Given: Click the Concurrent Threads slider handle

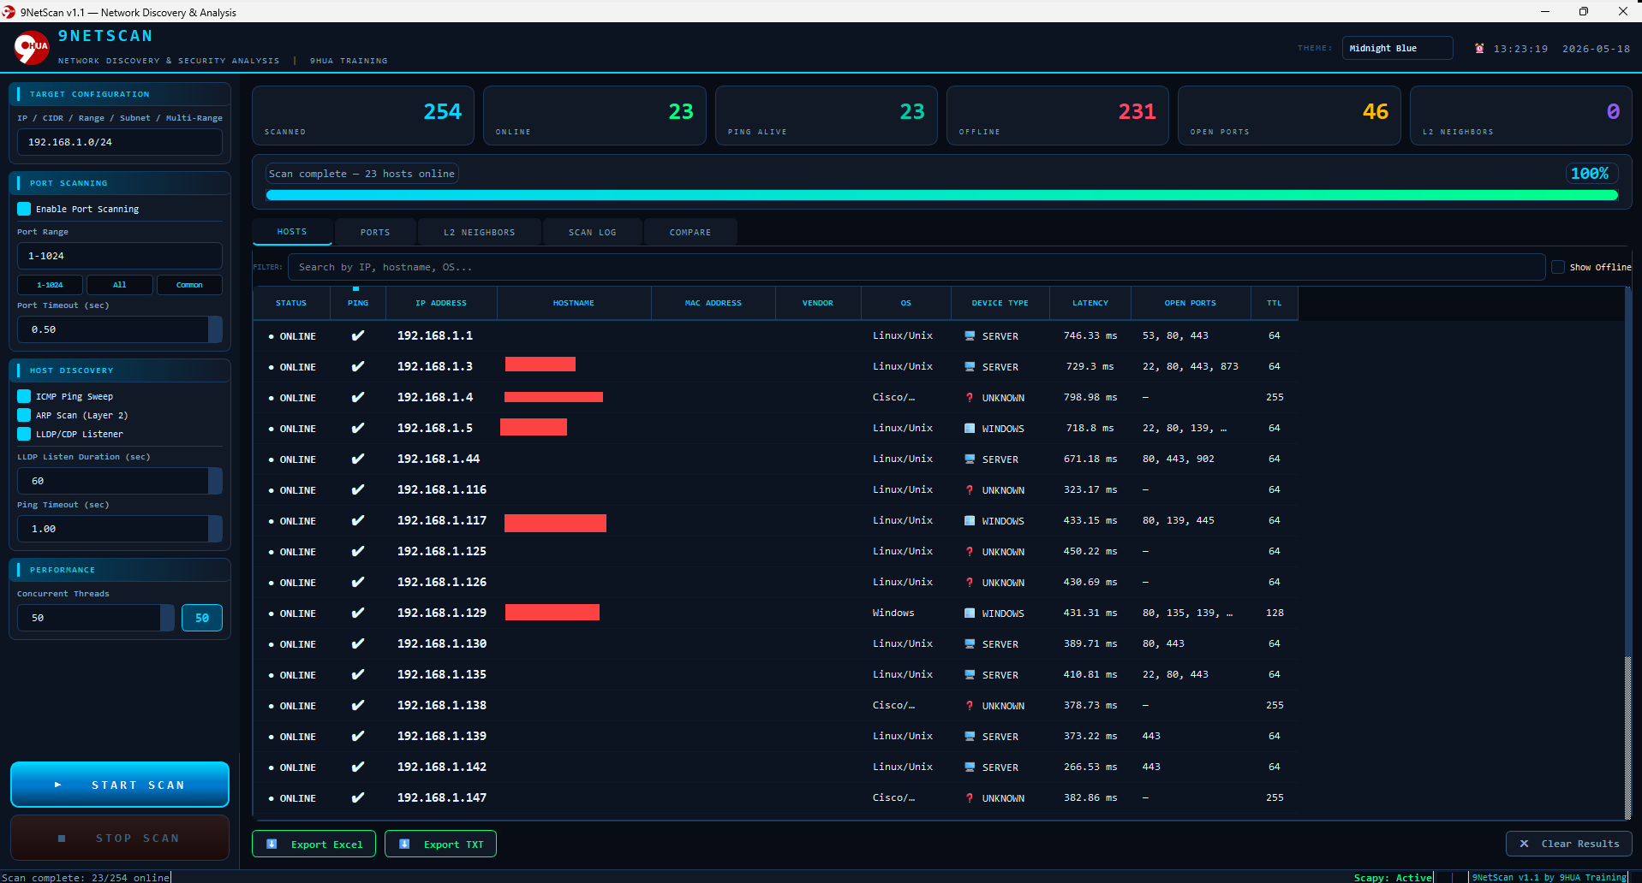Looking at the screenshot, I should pyautogui.click(x=168, y=618).
